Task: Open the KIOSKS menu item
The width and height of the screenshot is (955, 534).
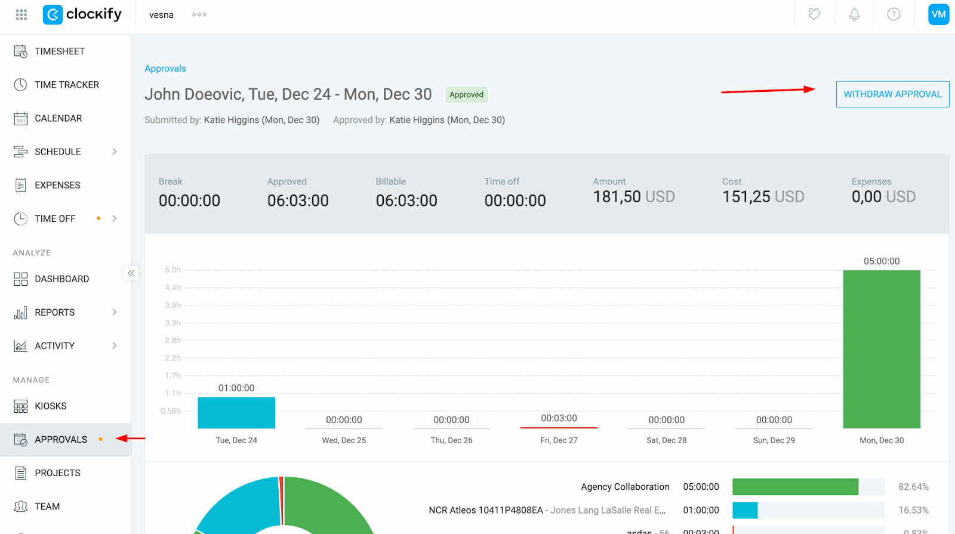Action: (51, 406)
